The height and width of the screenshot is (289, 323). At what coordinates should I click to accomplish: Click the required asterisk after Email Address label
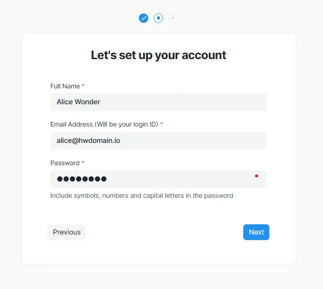[x=161, y=124]
